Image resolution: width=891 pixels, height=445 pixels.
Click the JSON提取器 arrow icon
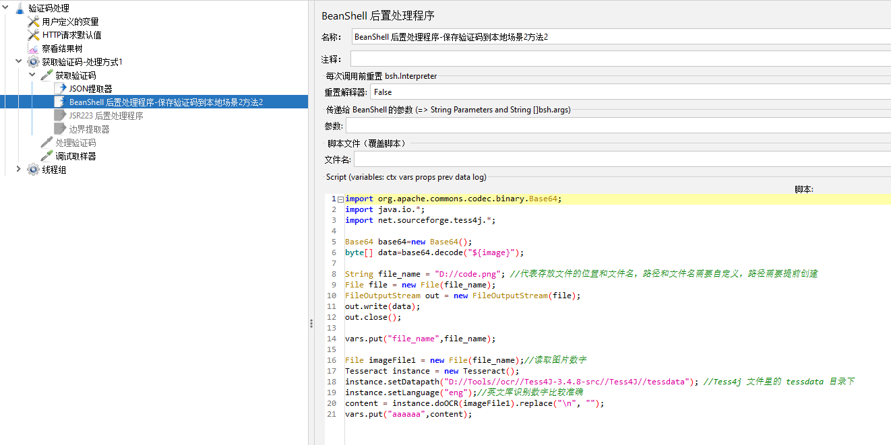(x=60, y=89)
